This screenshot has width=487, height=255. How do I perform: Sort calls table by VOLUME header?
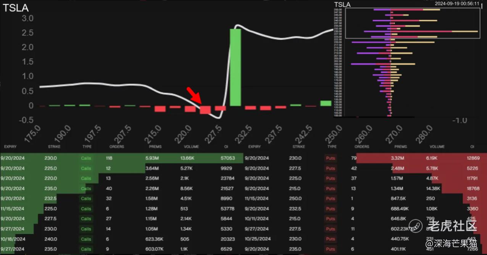[x=191, y=146]
